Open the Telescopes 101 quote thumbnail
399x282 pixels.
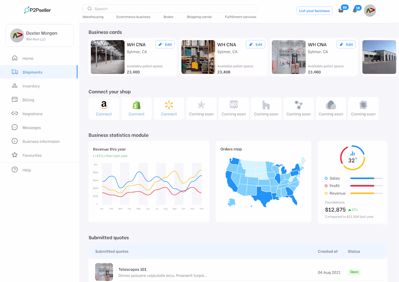[x=104, y=271]
